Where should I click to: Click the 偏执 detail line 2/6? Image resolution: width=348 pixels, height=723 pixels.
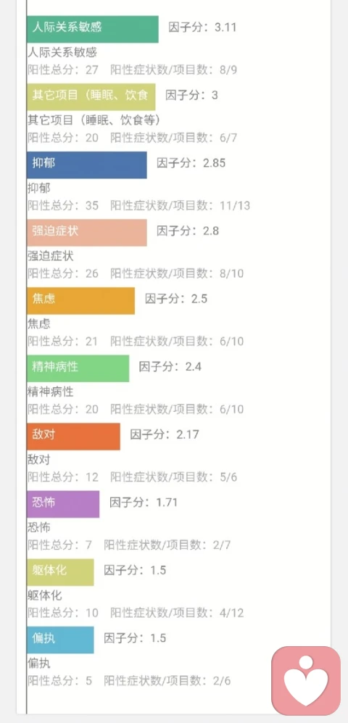[129, 681]
